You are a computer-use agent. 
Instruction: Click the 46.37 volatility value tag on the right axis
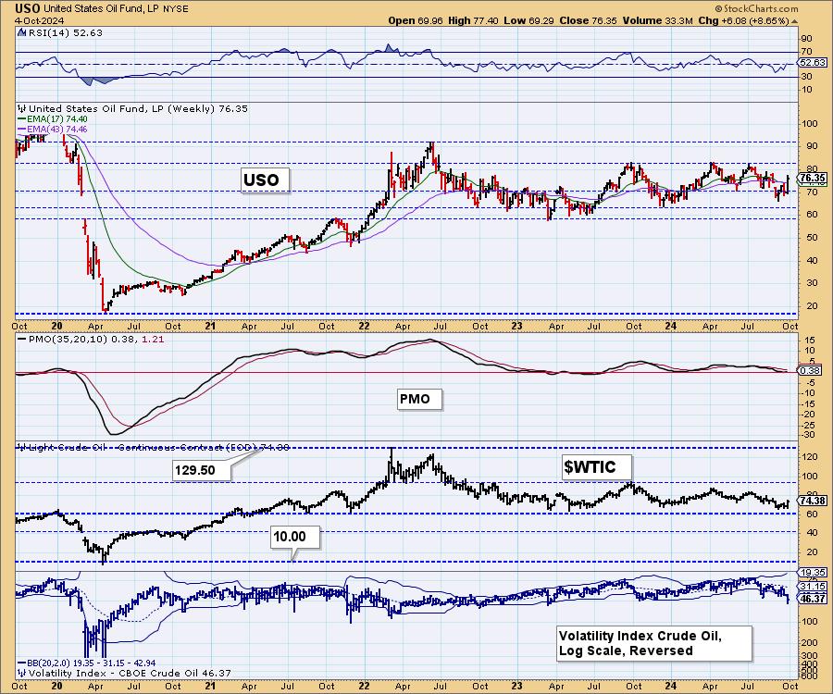point(813,599)
